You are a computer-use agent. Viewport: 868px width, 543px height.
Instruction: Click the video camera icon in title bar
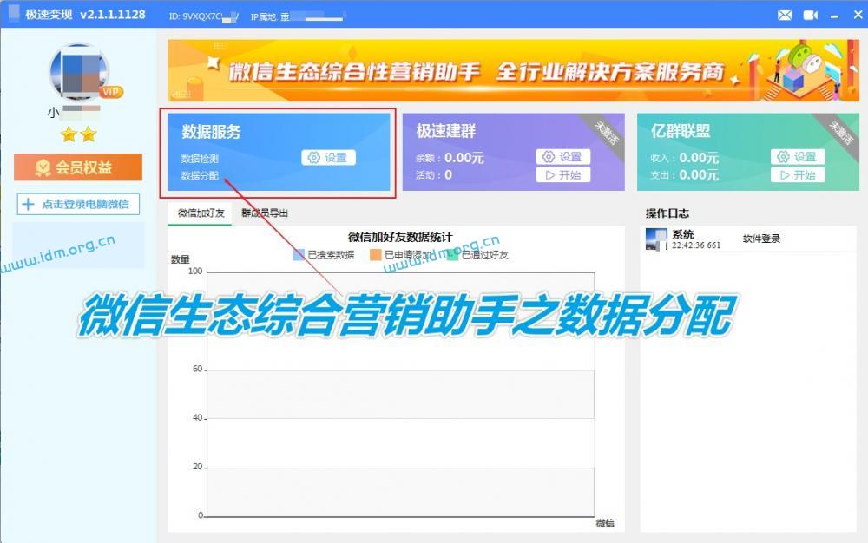pyautogui.click(x=811, y=15)
